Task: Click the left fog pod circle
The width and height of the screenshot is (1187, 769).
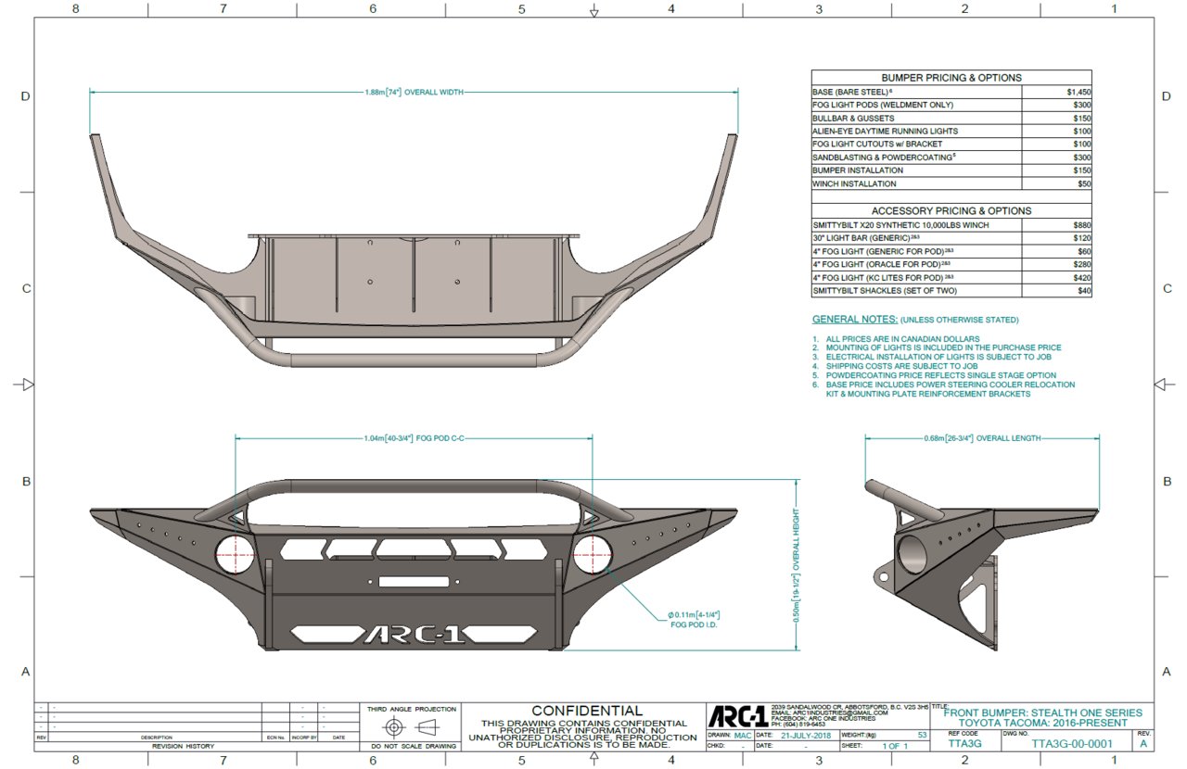Action: click(235, 553)
